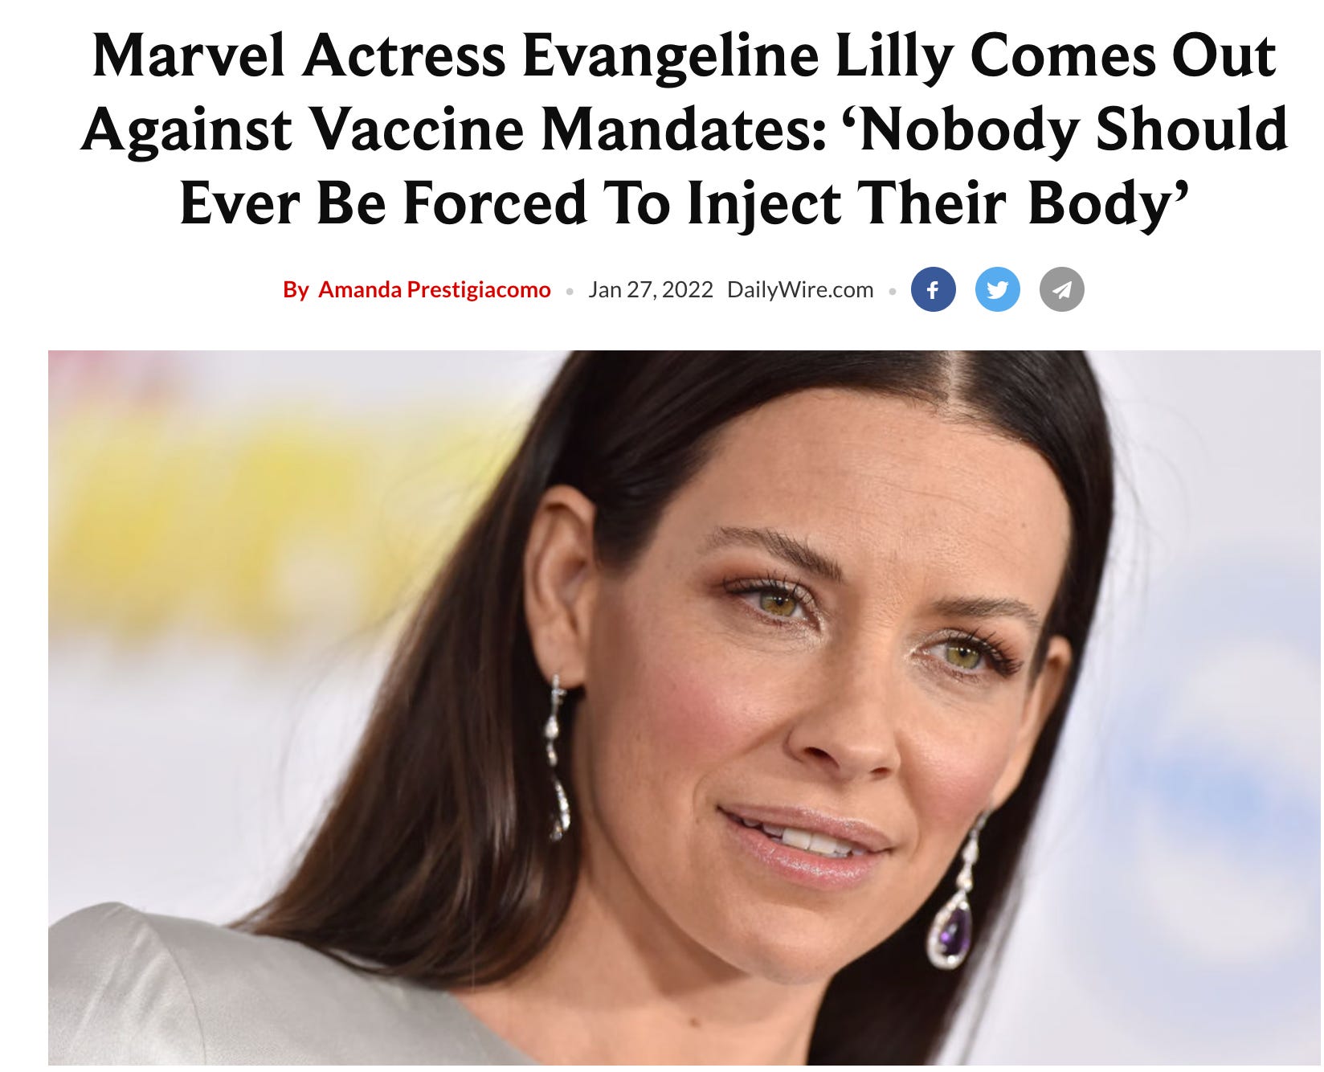Click the dark blue "f" logo circle
The height and width of the screenshot is (1072, 1324).
coord(933,289)
